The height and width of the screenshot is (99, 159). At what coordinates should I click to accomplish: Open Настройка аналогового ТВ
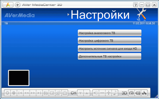(x=109, y=33)
